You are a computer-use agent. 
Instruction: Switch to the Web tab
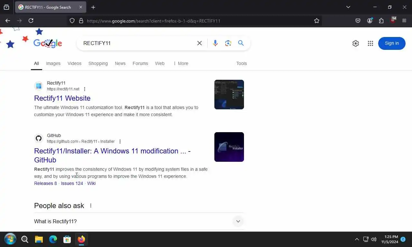point(160,63)
